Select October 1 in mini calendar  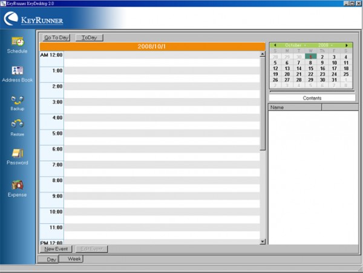311,57
